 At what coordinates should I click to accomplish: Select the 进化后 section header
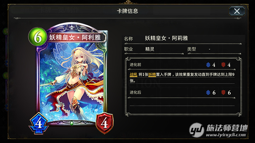point(135,93)
